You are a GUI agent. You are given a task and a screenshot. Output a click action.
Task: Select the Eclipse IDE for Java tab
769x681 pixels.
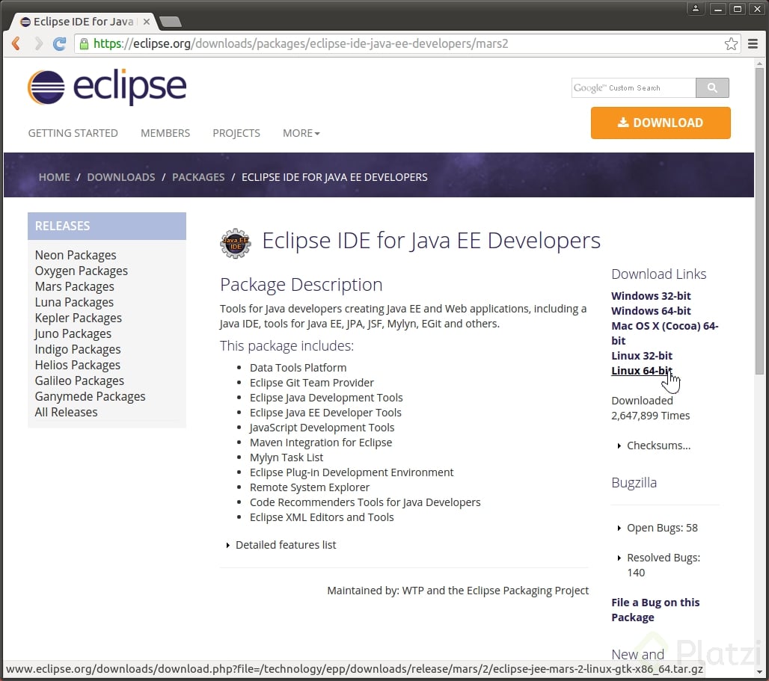tap(83, 22)
